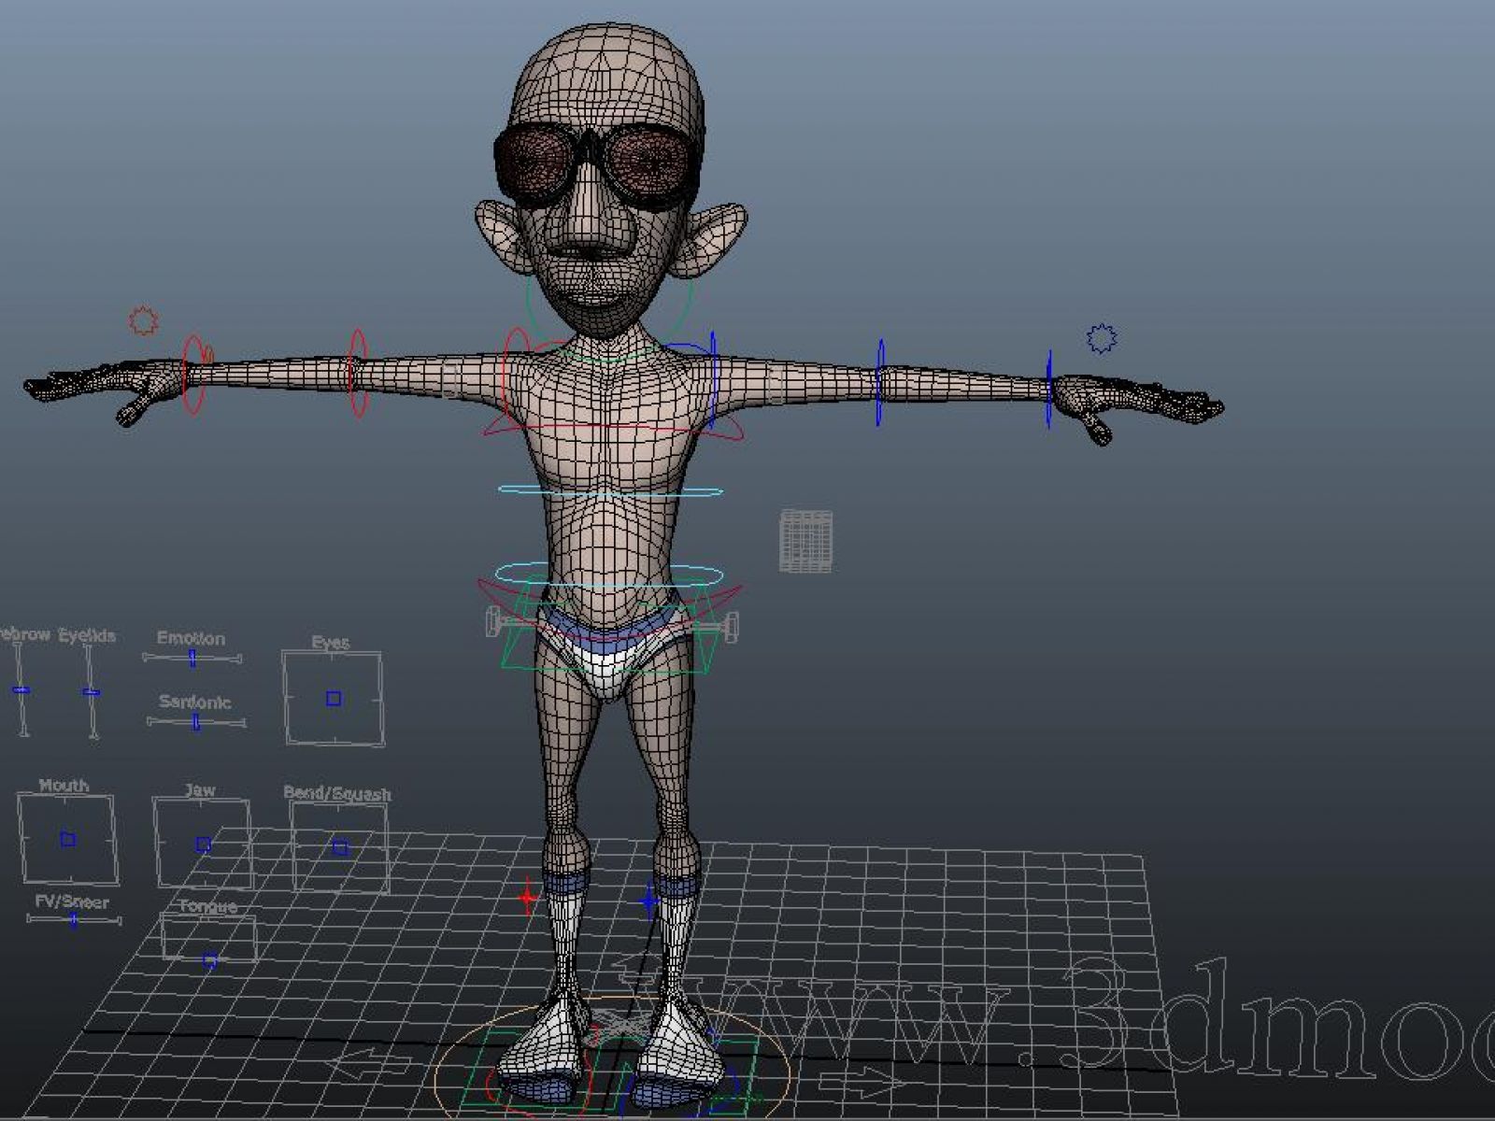
Task: Select the left-pointing arrow control on the floor
Action: click(372, 1064)
